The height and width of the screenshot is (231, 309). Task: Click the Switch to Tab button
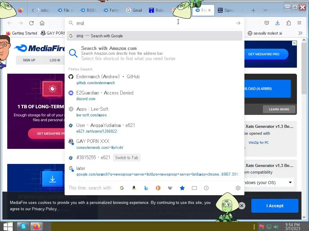(126, 158)
